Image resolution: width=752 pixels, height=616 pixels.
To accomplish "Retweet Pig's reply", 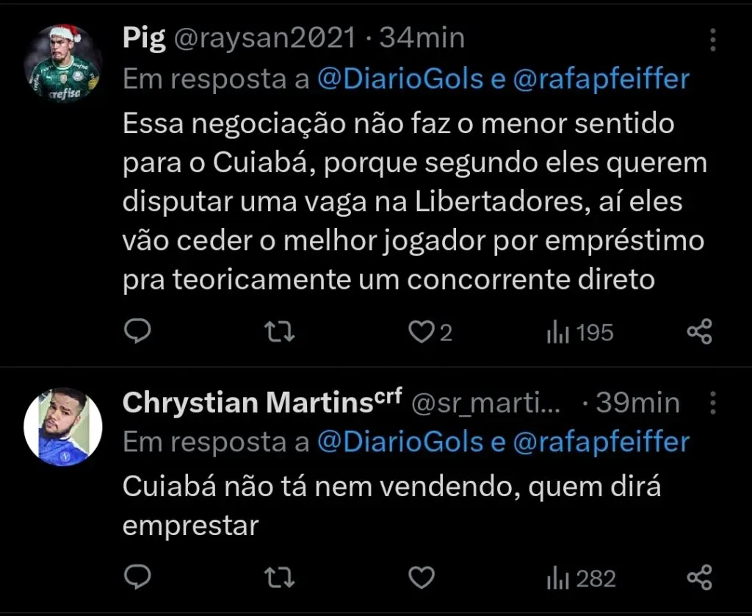I will click(278, 332).
